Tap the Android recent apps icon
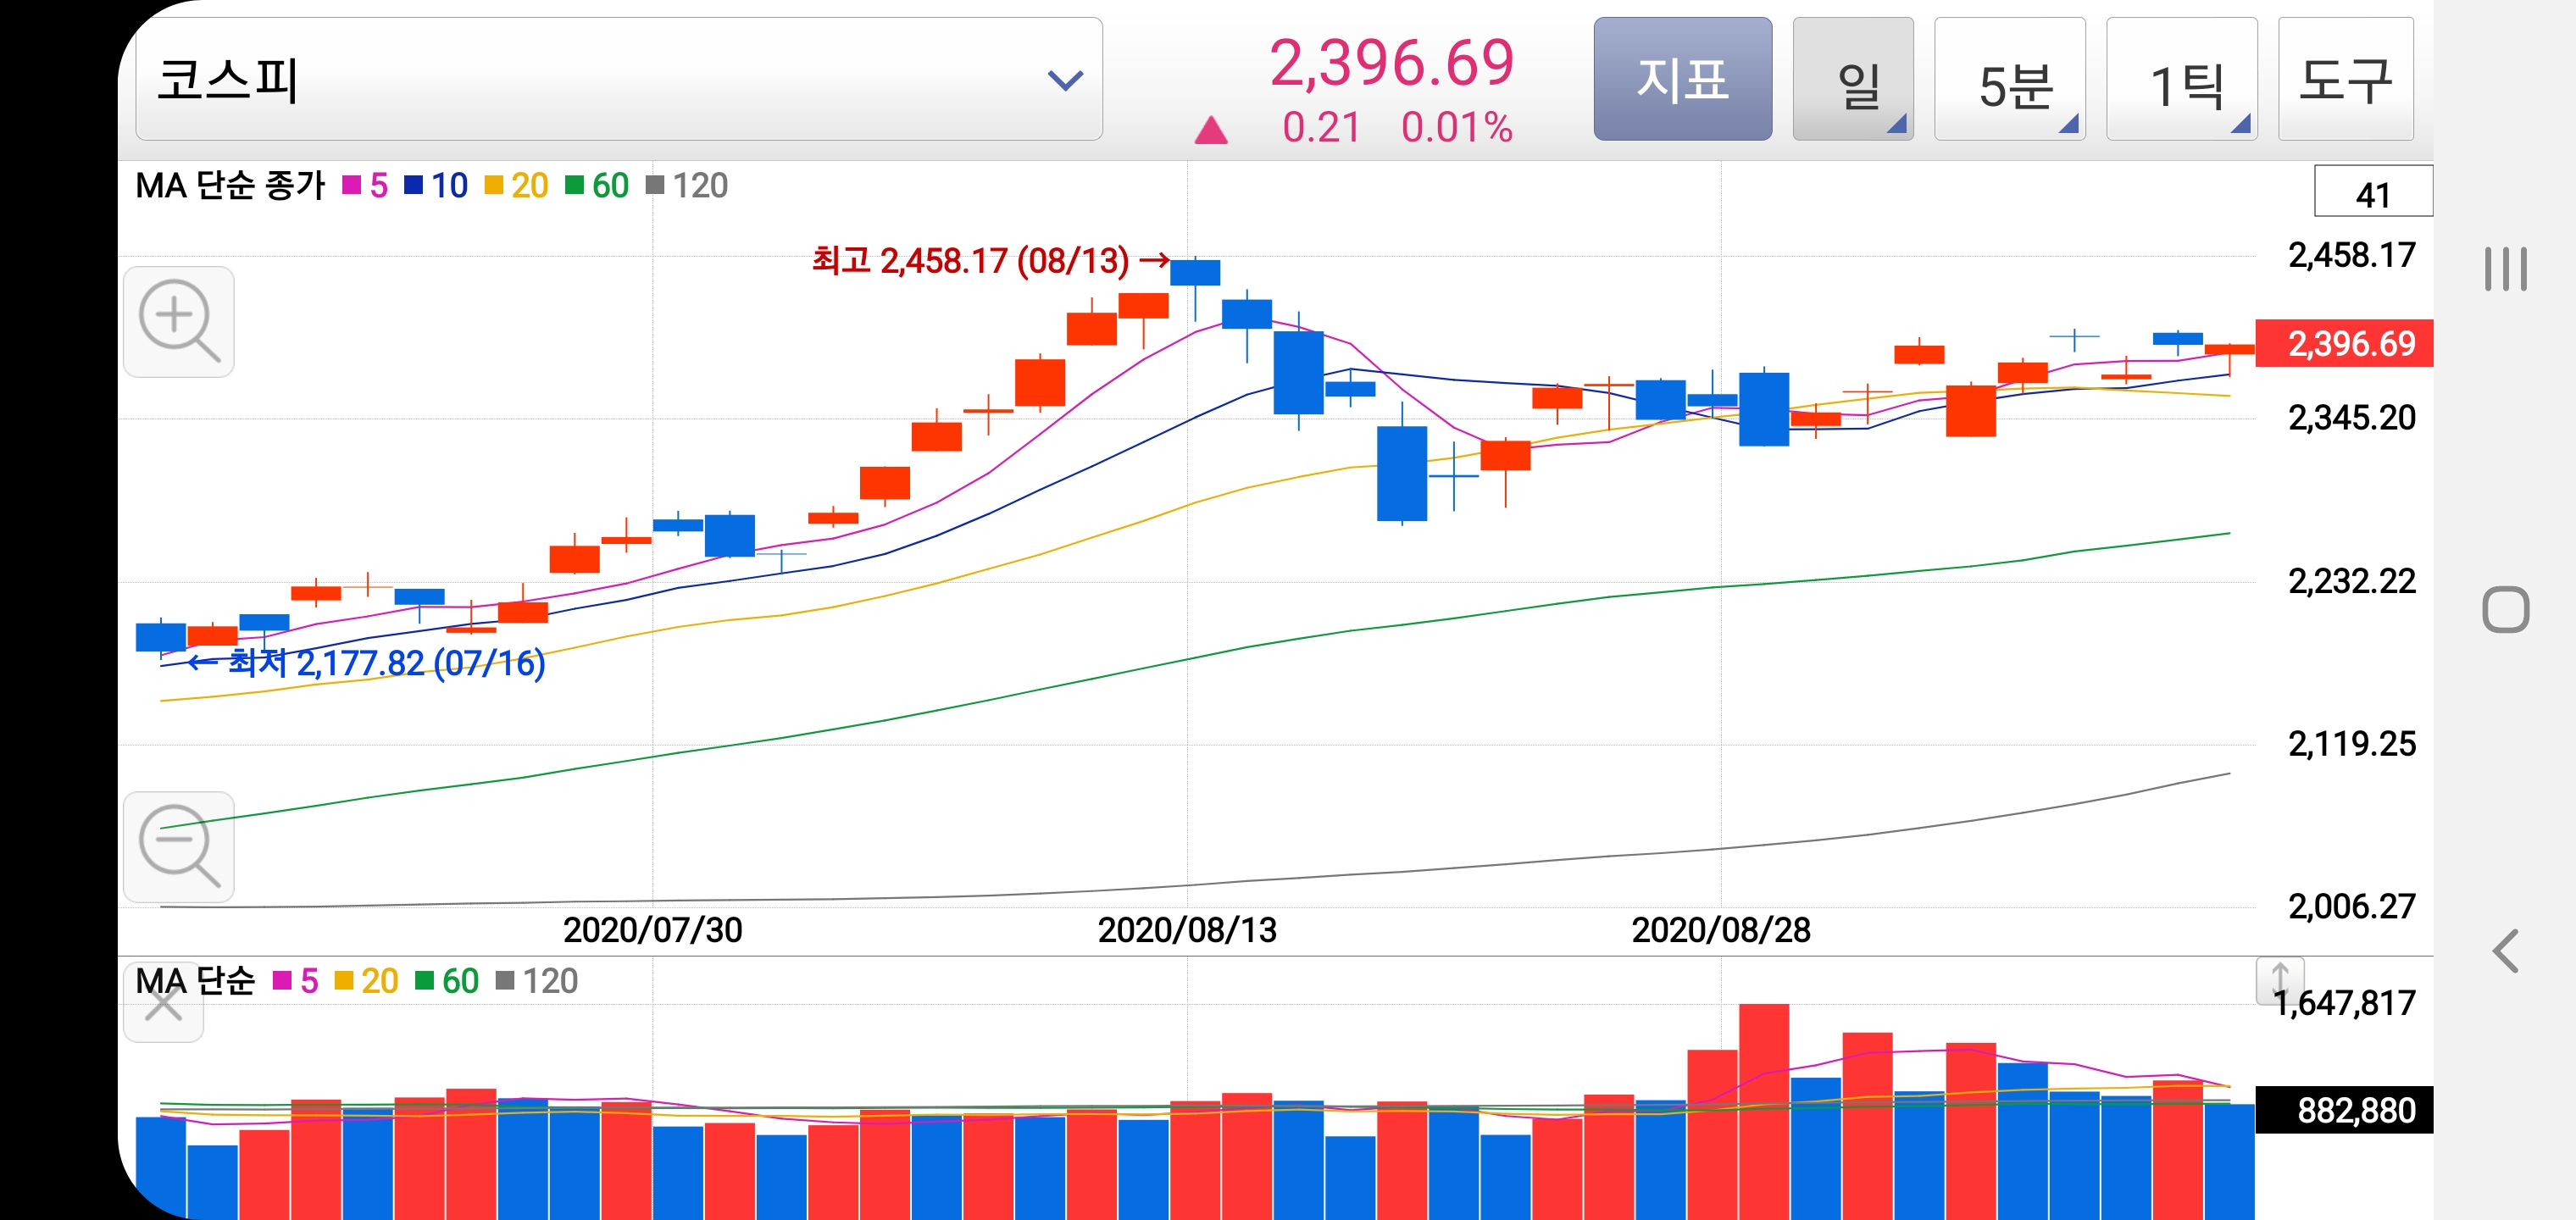 pos(2506,269)
